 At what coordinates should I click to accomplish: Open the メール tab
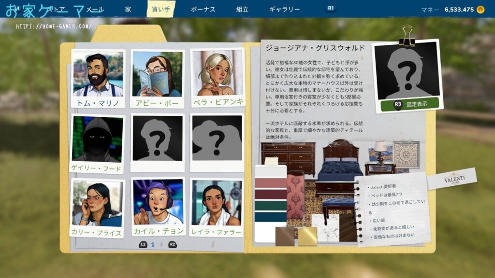(95, 10)
